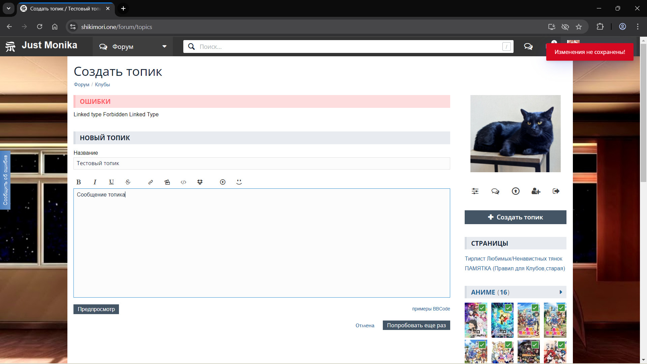Screen dimensions: 647x364
Task: Toggle checkmark on second anime poster
Action: [509, 308]
